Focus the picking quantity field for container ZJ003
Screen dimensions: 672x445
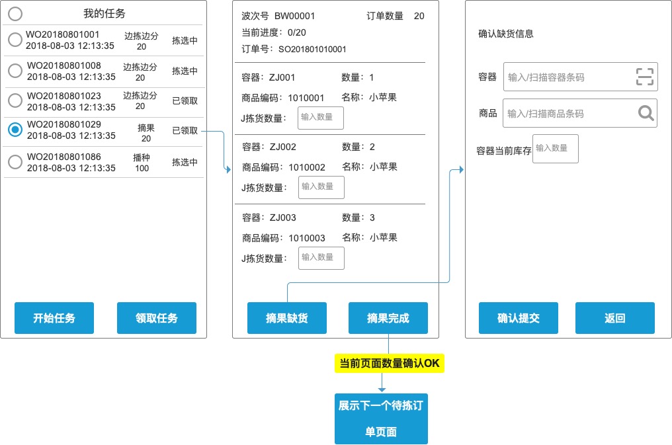[x=321, y=258]
